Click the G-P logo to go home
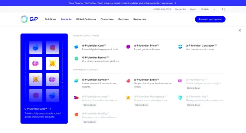The height and width of the screenshot is (133, 246). coord(29,19)
